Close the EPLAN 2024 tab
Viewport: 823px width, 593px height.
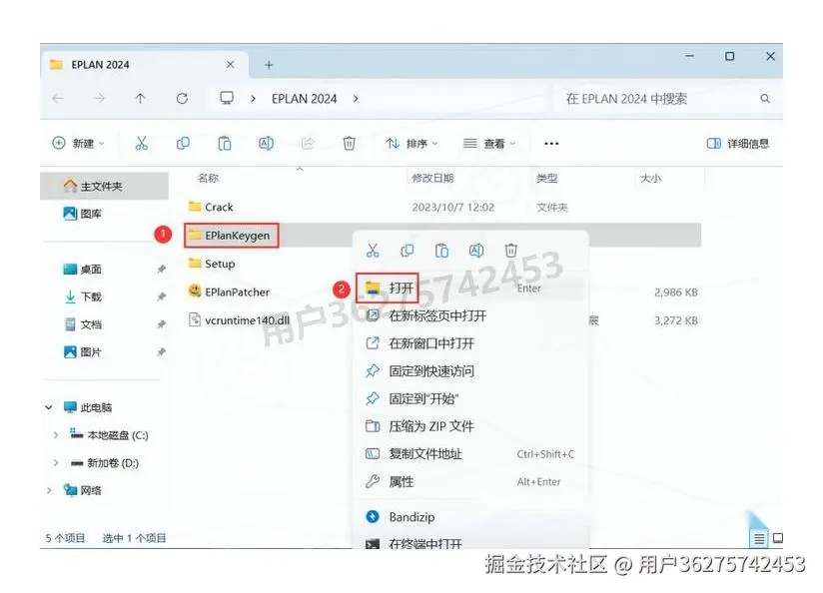(230, 65)
